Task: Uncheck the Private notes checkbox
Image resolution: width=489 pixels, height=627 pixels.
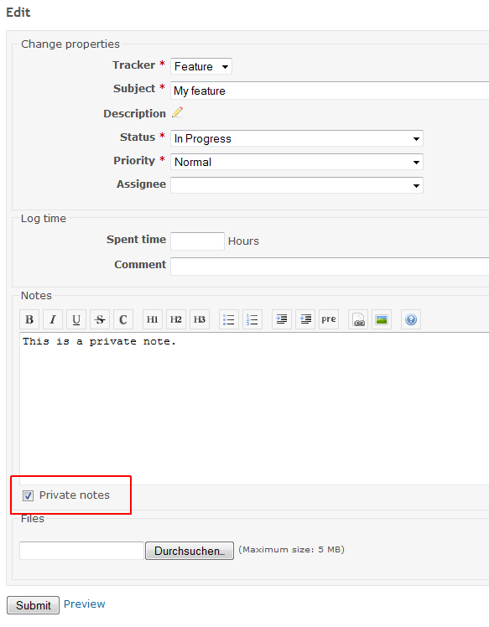Action: point(28,496)
